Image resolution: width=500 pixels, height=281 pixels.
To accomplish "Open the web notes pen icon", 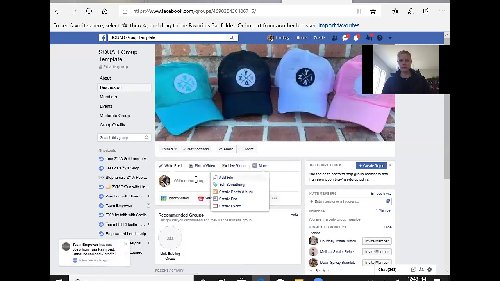I will [x=411, y=11].
